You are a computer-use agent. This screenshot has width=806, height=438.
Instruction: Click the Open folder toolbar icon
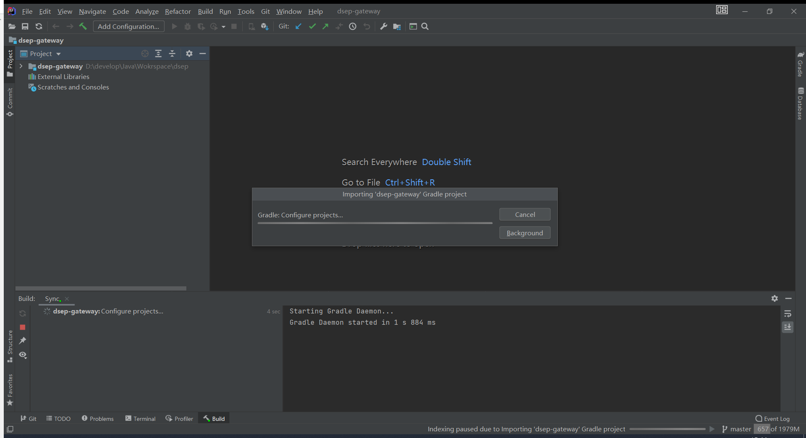[12, 26]
